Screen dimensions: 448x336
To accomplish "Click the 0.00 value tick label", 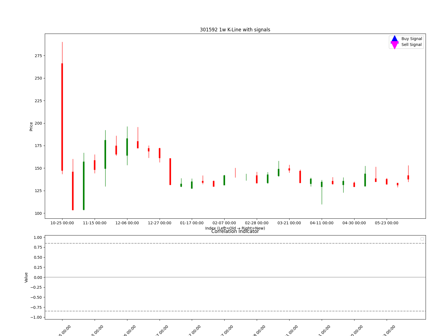I will click(x=38, y=277).
